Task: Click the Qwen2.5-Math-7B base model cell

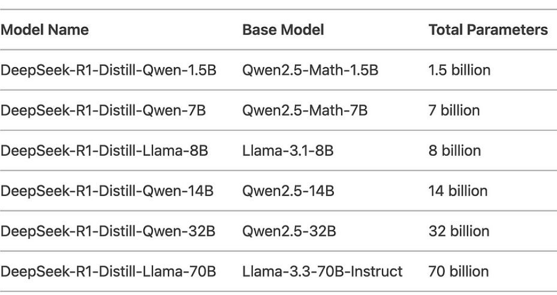Action: tap(305, 110)
